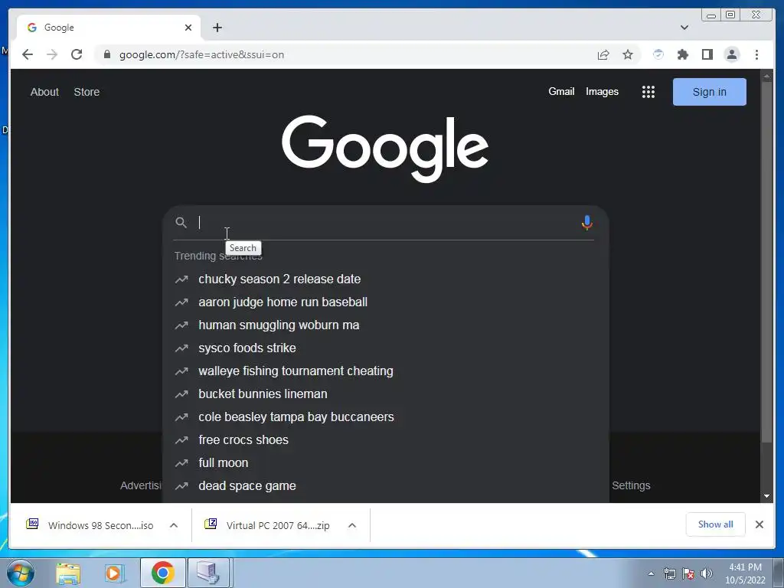This screenshot has width=784, height=588.
Task: Open the volume speaker tray icon
Action: click(707, 573)
